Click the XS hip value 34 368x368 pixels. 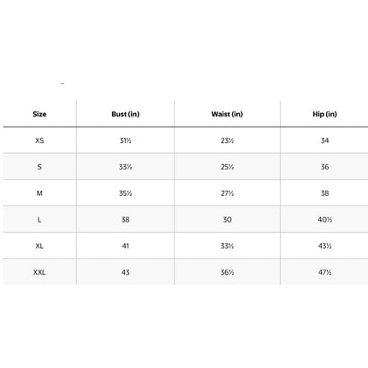(324, 140)
